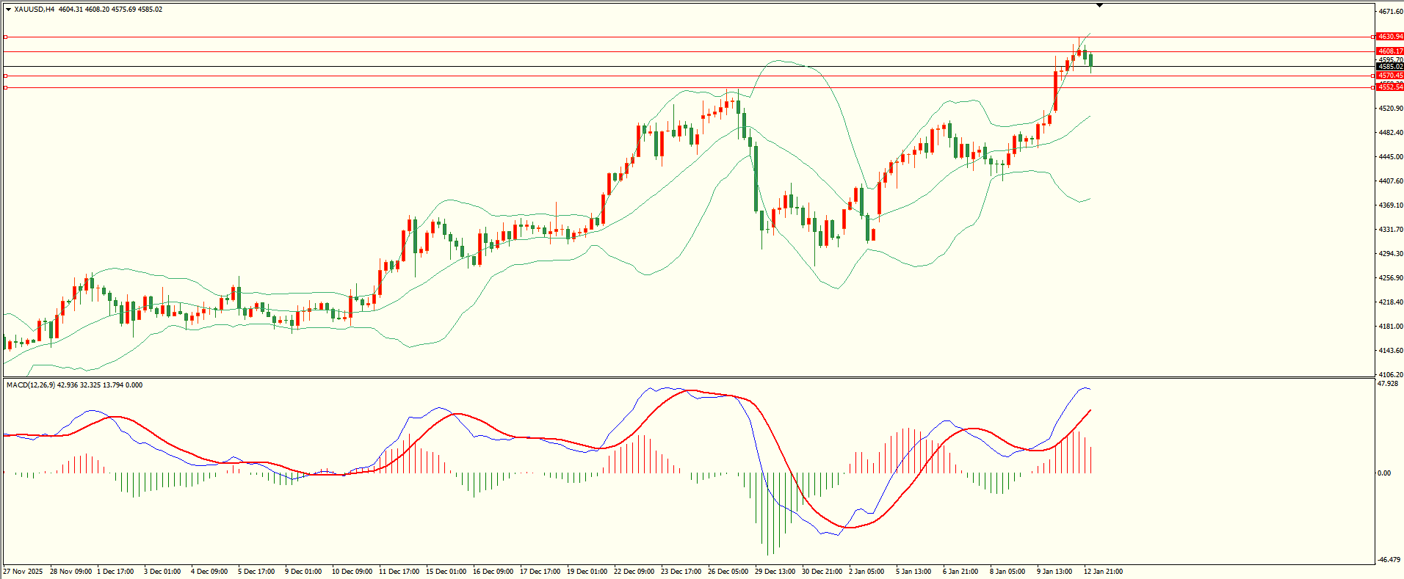
Task: Click right-end handle of the 4630.94 line
Action: coord(1373,37)
